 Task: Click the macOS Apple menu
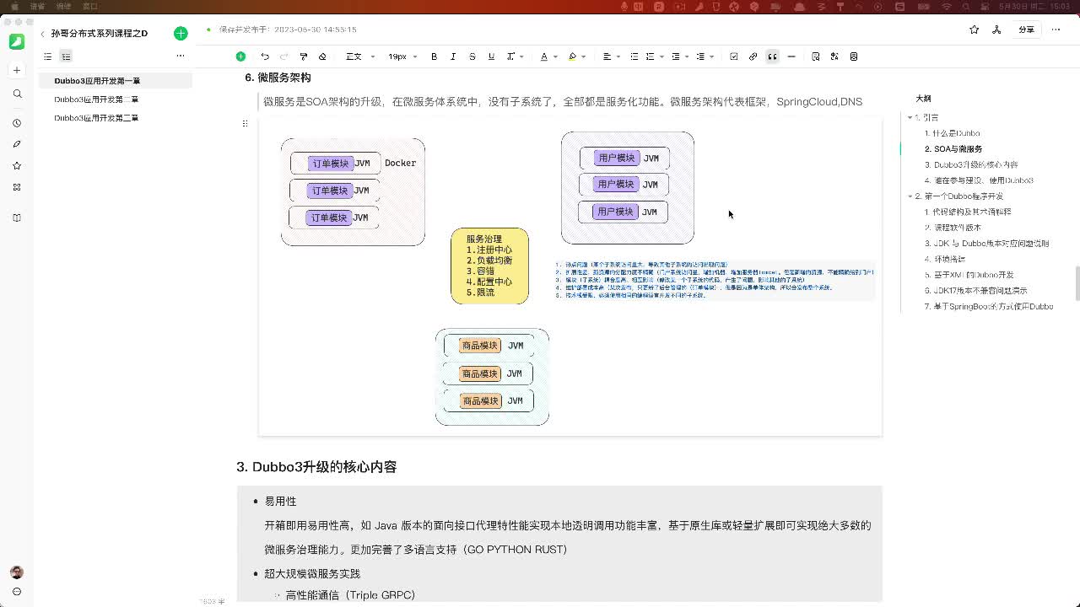click(14, 6)
